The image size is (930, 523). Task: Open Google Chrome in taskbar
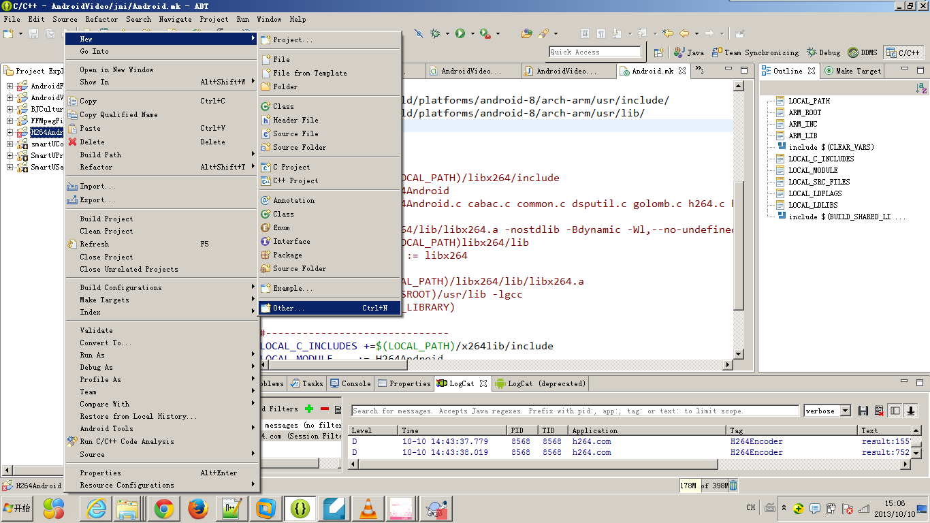coord(163,508)
